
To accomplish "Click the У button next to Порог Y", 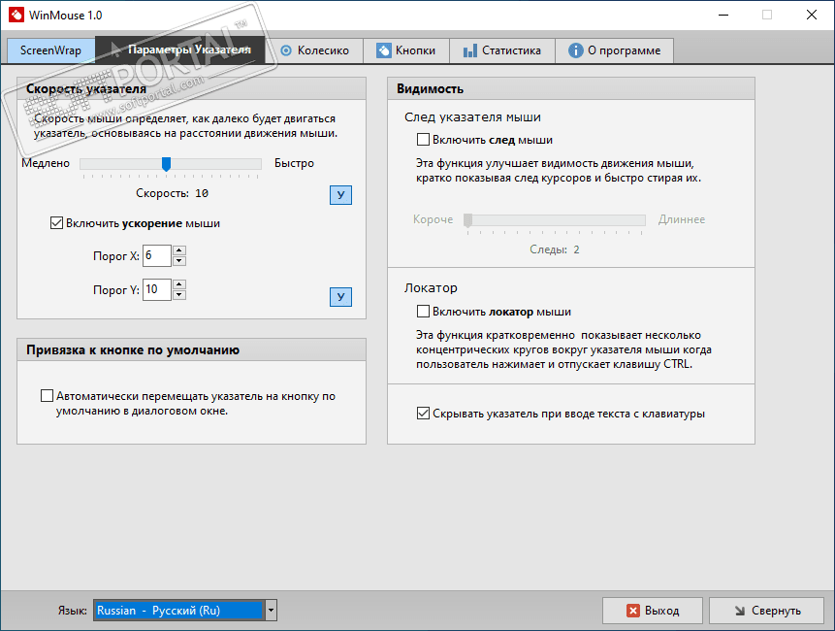I will point(340,297).
